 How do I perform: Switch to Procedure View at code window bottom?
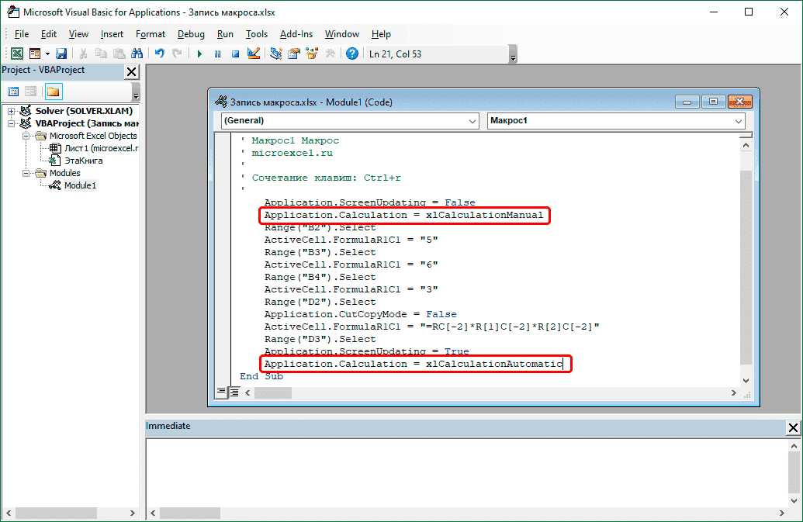click(222, 392)
